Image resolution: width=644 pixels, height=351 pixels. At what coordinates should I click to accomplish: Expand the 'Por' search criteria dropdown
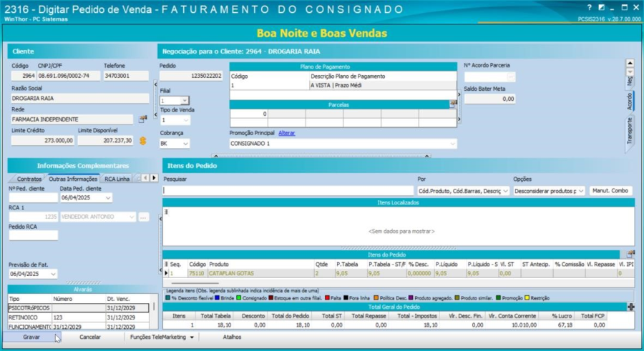click(505, 191)
